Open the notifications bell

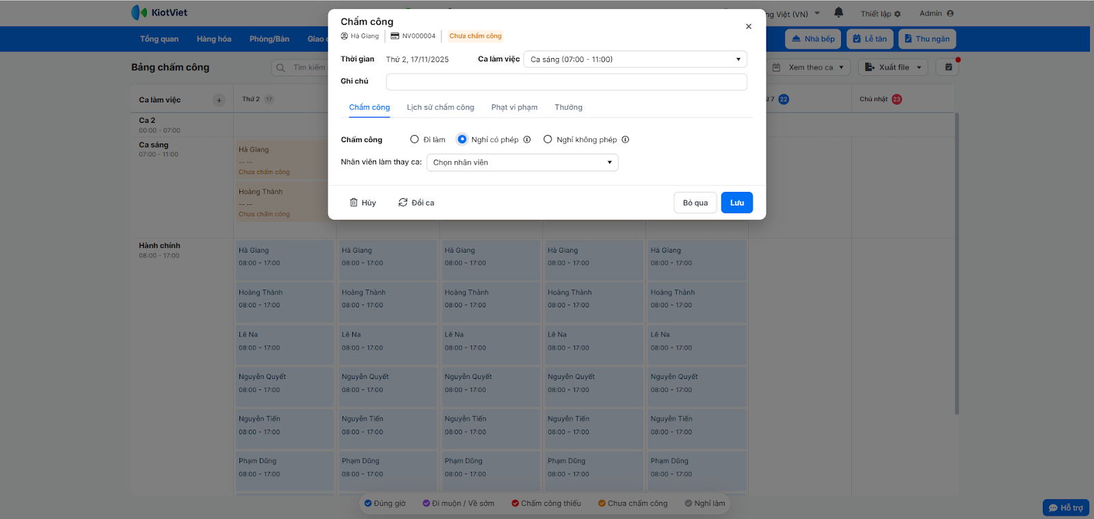click(839, 12)
